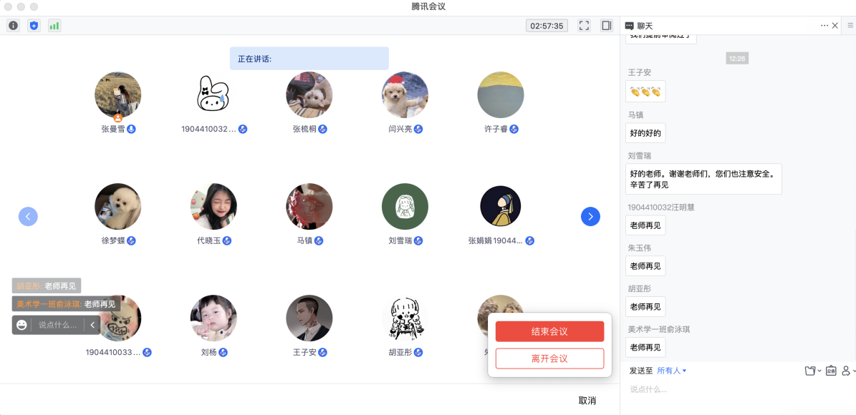
Task: Open the file send icon in chat
Action: click(811, 371)
